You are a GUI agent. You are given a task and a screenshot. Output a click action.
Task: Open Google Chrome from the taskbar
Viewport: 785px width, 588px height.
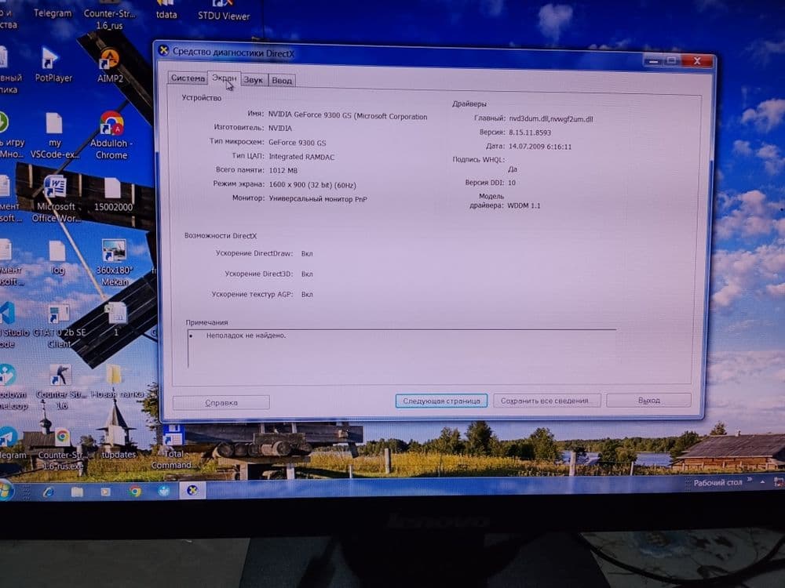point(135,492)
